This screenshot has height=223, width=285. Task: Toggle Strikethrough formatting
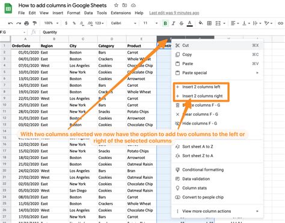coord(182,24)
